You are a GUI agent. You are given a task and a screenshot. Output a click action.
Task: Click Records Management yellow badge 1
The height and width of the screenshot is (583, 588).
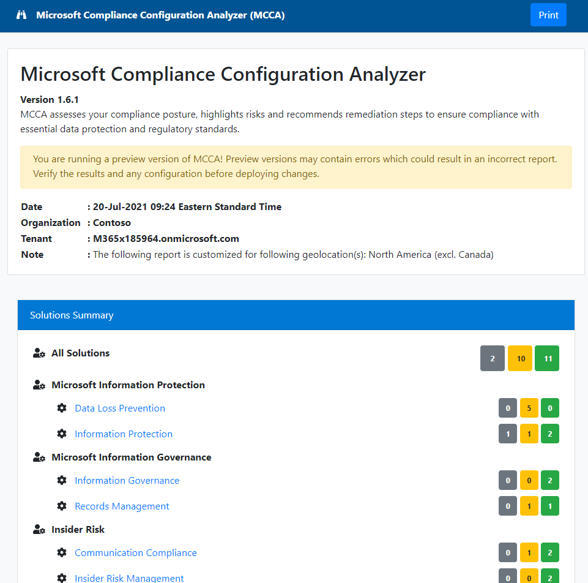[x=529, y=506]
